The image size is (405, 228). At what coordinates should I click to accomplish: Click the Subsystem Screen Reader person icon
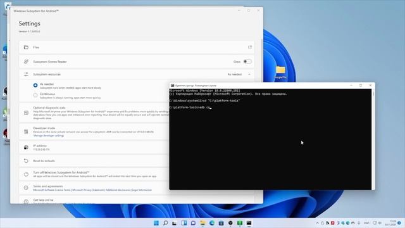coord(26,61)
